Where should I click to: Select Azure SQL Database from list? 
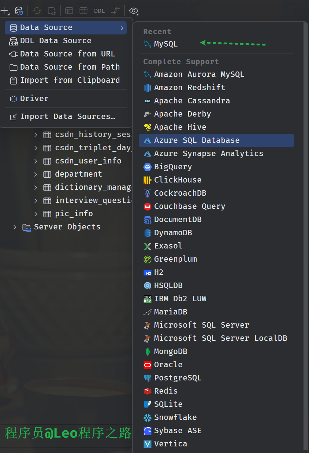(x=197, y=140)
